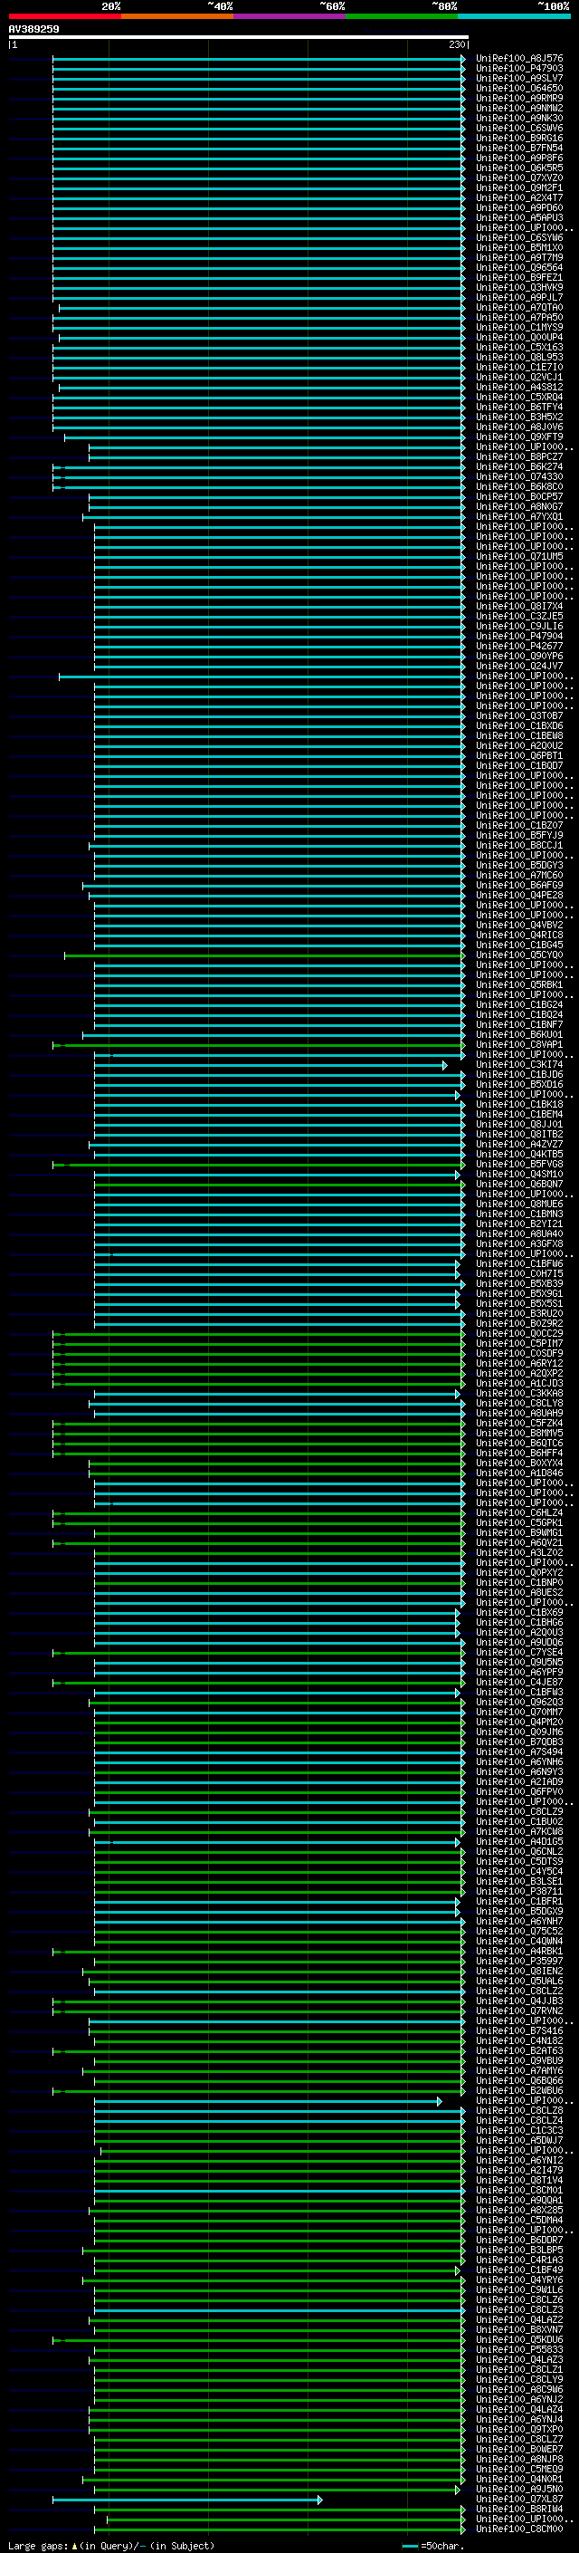Select the label UniRef100_A8X285
Screen dimensions: 579x2553
click(x=519, y=2210)
